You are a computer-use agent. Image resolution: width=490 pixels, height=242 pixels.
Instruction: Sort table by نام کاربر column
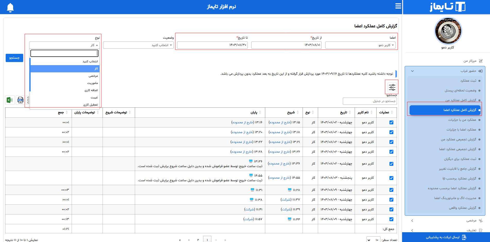(x=366, y=113)
